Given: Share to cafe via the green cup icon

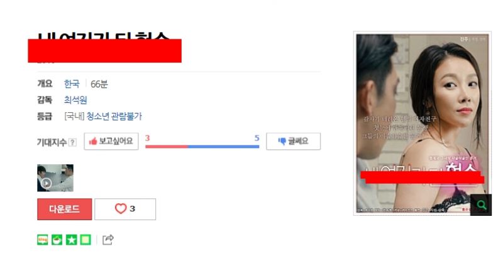Looking at the screenshot, I should click(x=57, y=240).
